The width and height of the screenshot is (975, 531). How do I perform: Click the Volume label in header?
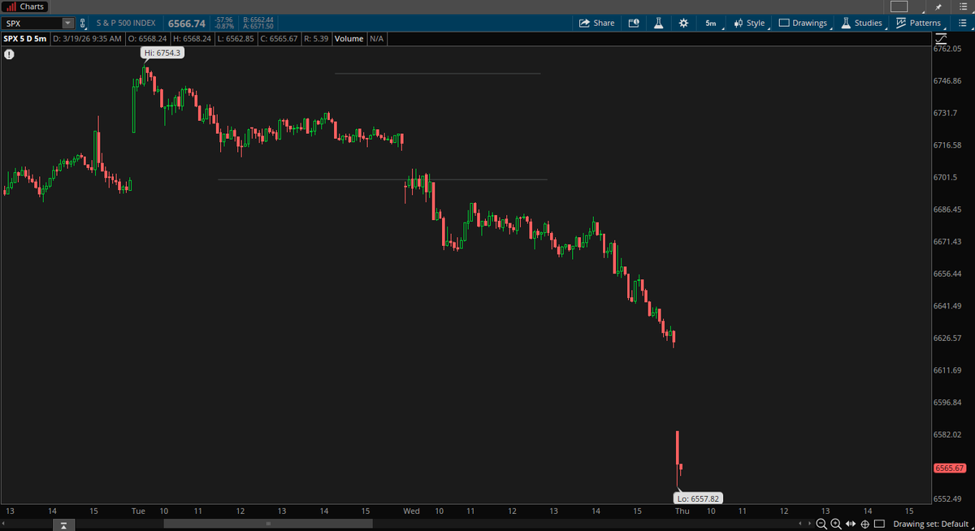point(349,38)
